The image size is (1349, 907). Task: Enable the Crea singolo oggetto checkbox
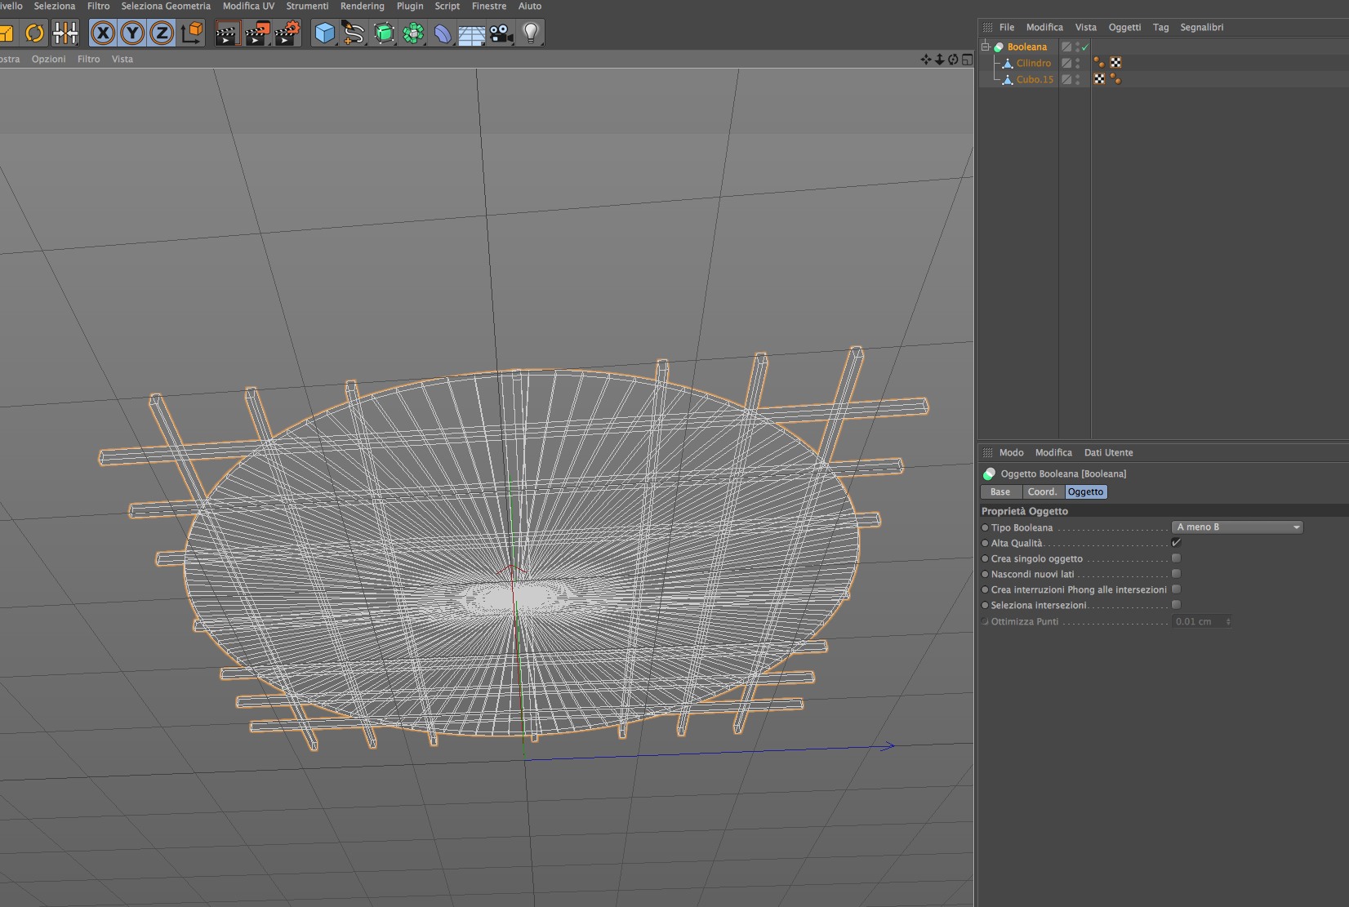pos(1176,558)
